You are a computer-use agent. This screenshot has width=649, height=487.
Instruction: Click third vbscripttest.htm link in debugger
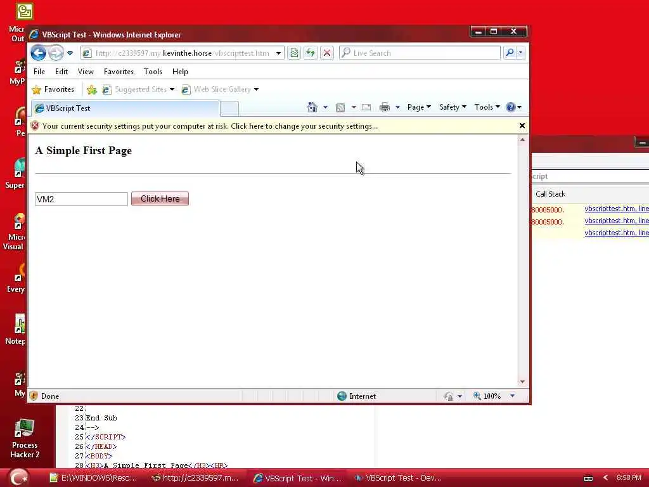click(616, 233)
